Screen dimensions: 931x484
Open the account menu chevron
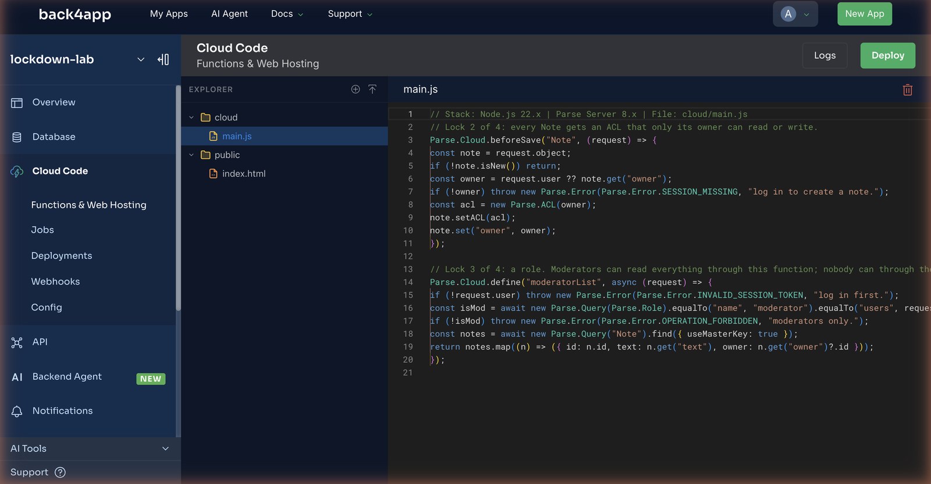click(806, 15)
